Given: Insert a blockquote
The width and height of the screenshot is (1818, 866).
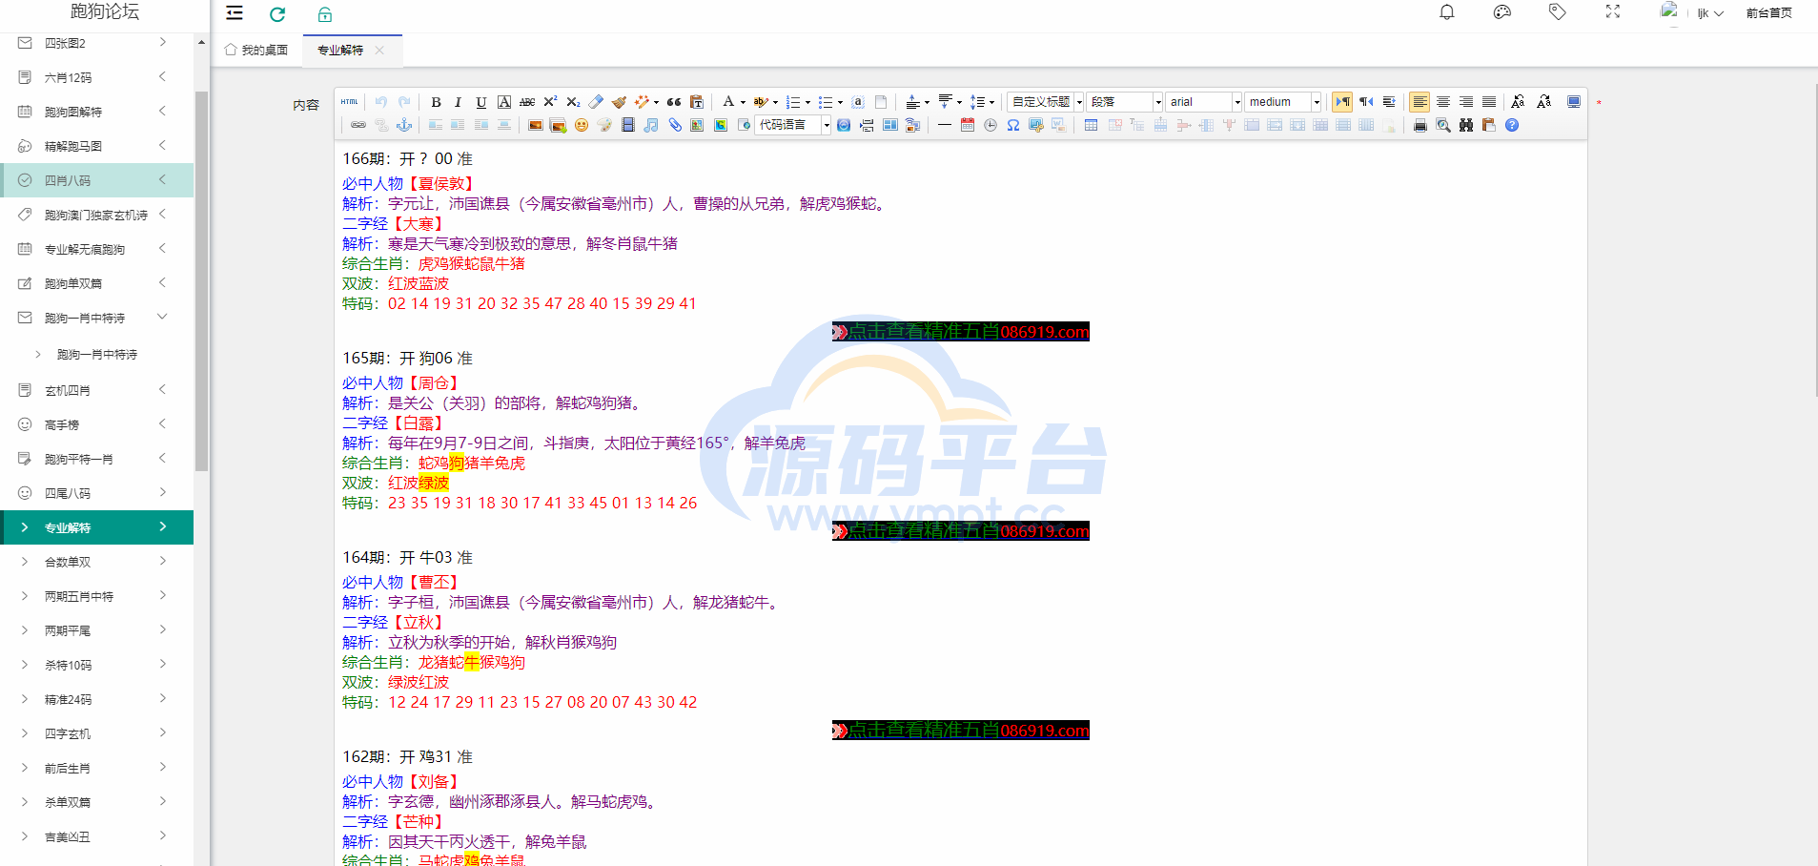Looking at the screenshot, I should [x=674, y=102].
